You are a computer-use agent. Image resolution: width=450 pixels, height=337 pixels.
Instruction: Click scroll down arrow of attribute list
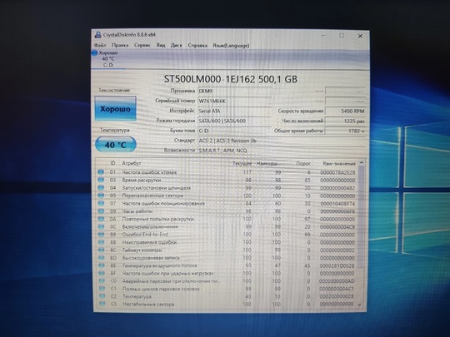360,305
